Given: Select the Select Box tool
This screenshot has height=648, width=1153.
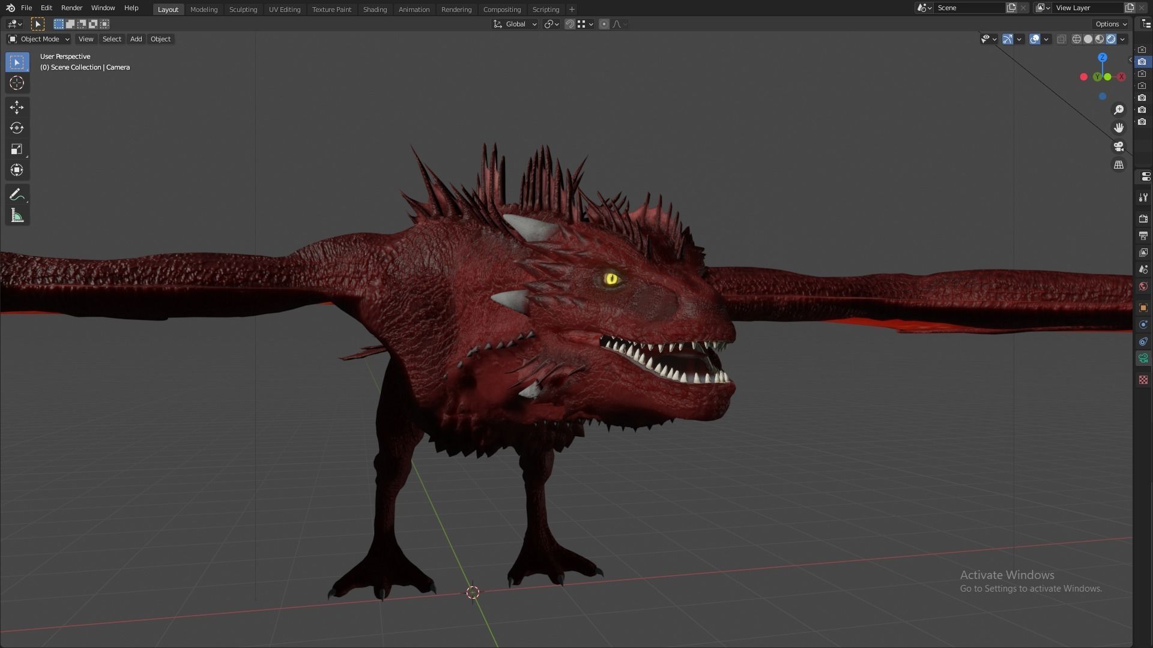Looking at the screenshot, I should pos(17,62).
